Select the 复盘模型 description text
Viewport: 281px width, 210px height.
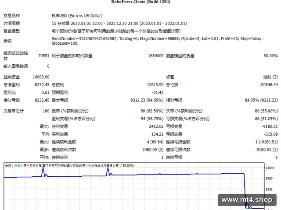[116, 31]
